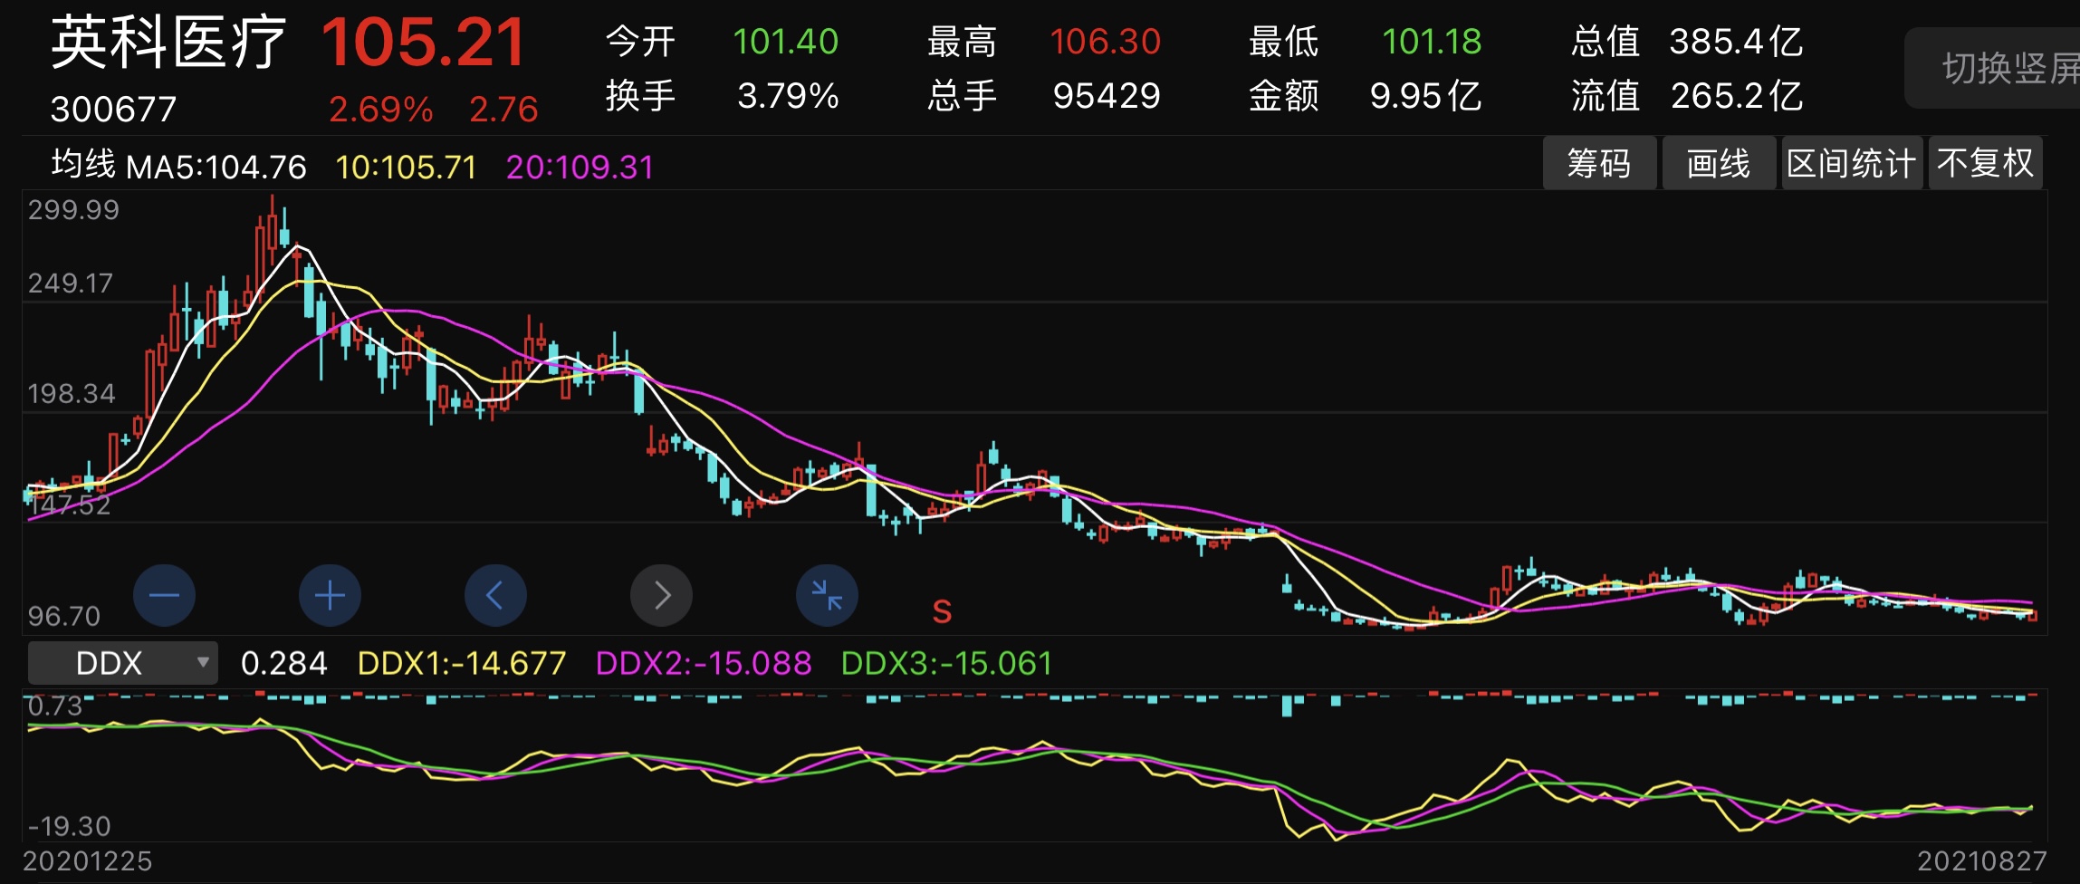Click the total market value 385.4亿

(1736, 42)
